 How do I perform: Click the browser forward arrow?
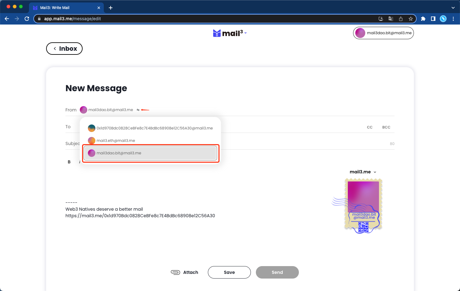tap(17, 19)
